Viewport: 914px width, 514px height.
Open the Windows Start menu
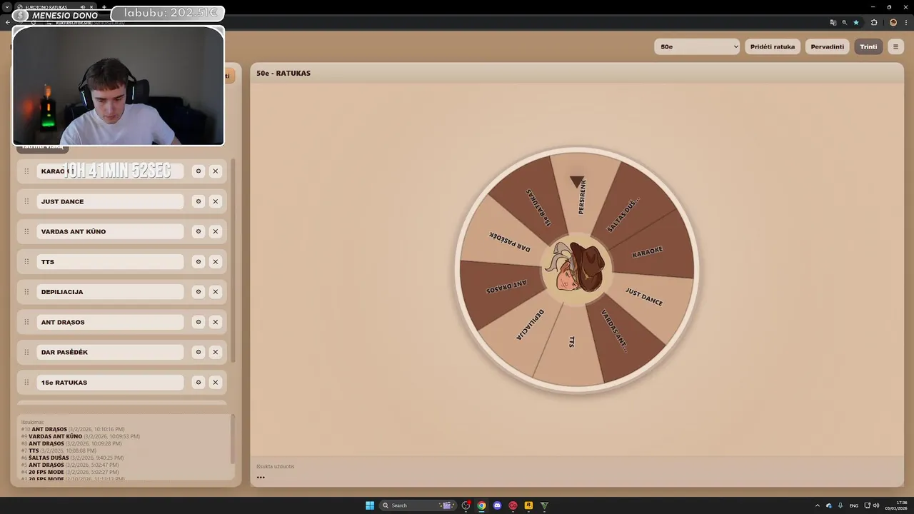pos(370,505)
